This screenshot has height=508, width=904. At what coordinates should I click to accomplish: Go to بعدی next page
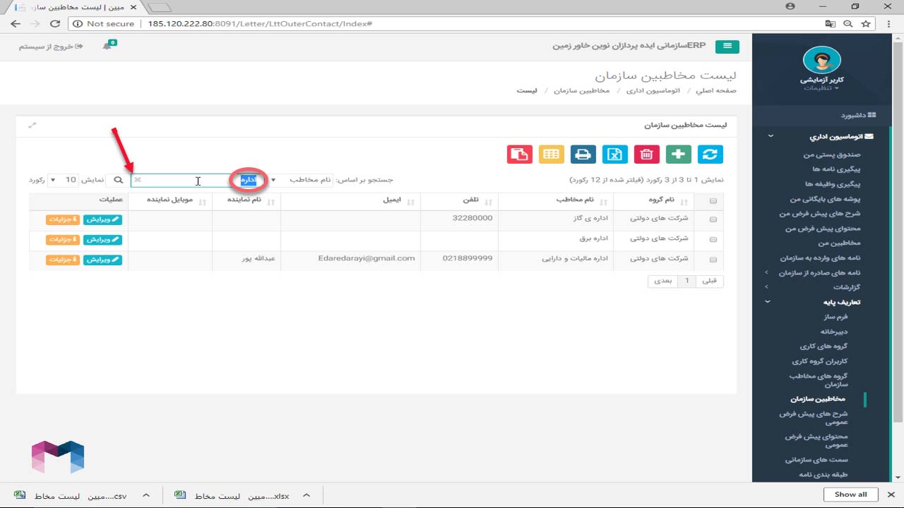pos(663,281)
